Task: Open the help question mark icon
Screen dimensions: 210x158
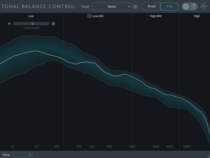Action: [x=194, y=6]
